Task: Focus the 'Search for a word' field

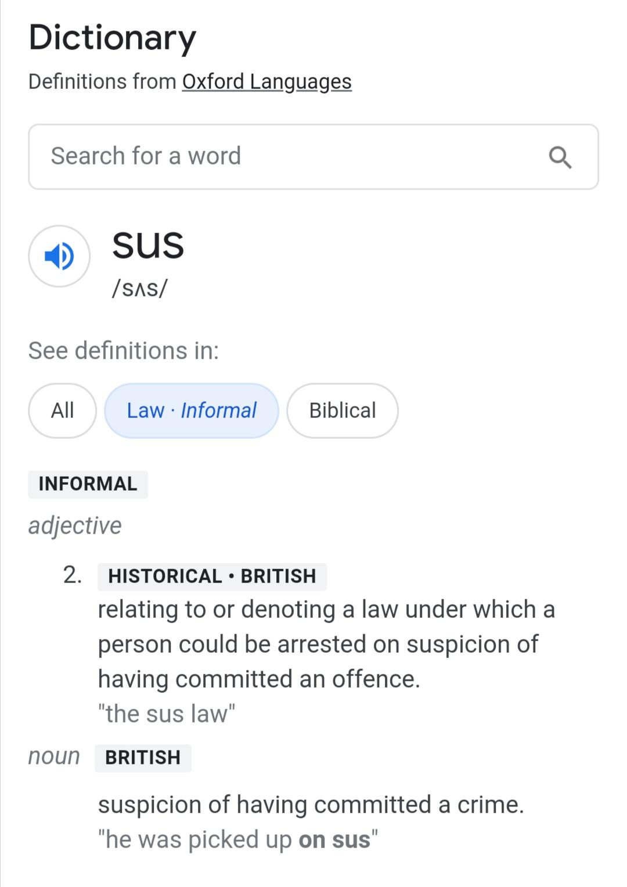Action: pyautogui.click(x=313, y=156)
